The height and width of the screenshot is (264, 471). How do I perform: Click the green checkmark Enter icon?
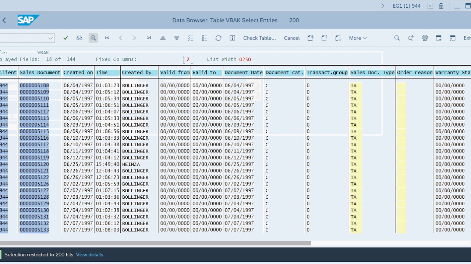click(x=65, y=38)
